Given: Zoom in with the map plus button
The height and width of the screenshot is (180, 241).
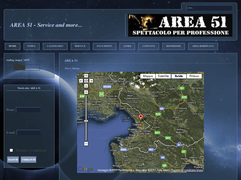Looking at the screenshot, I should point(86,92).
